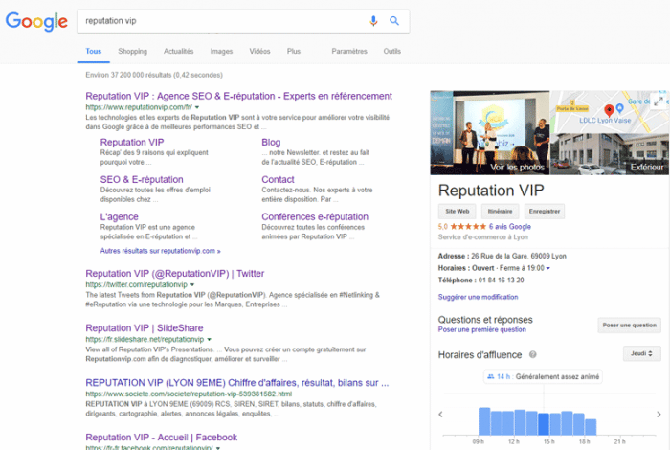670x450 pixels.
Task: Open Paramètres menu
Action: pyautogui.click(x=349, y=52)
